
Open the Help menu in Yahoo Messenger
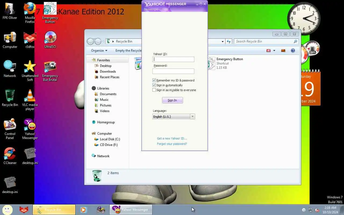[x=165, y=9]
